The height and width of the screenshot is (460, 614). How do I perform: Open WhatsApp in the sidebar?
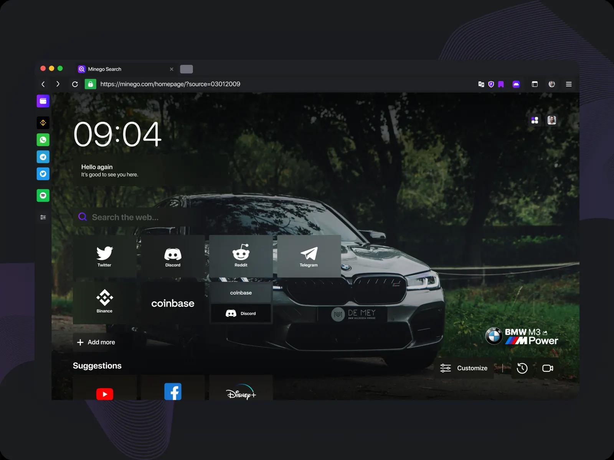tap(43, 140)
